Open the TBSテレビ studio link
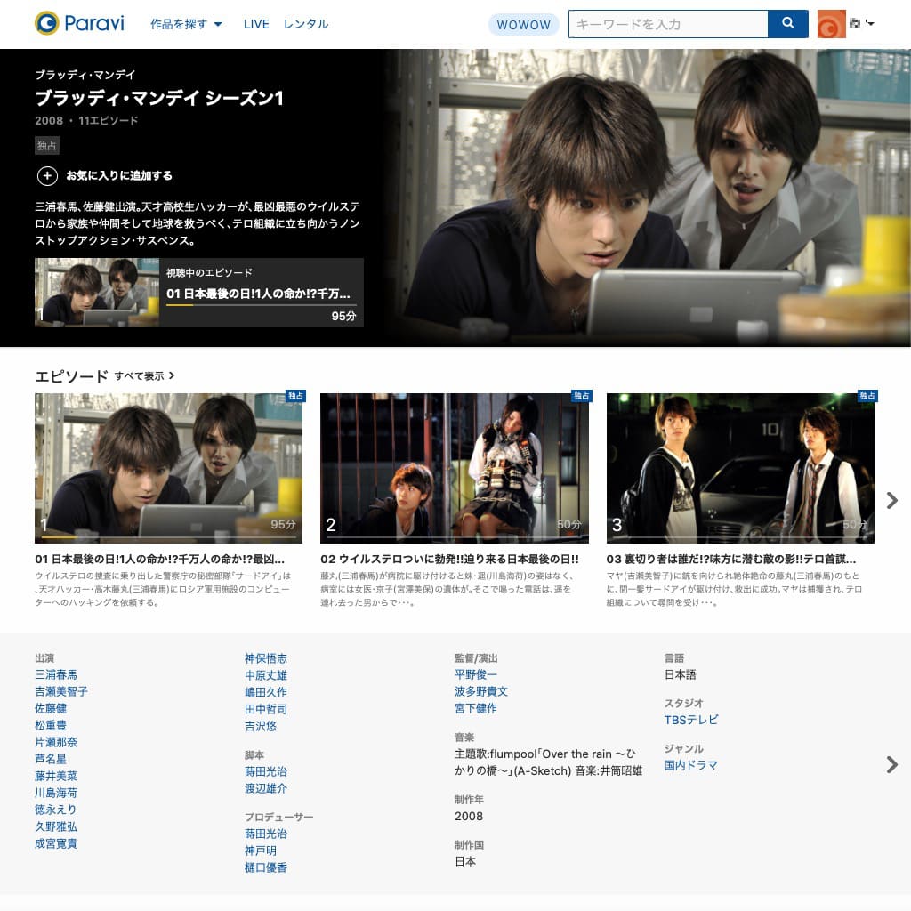Image resolution: width=911 pixels, height=911 pixels. (x=691, y=720)
